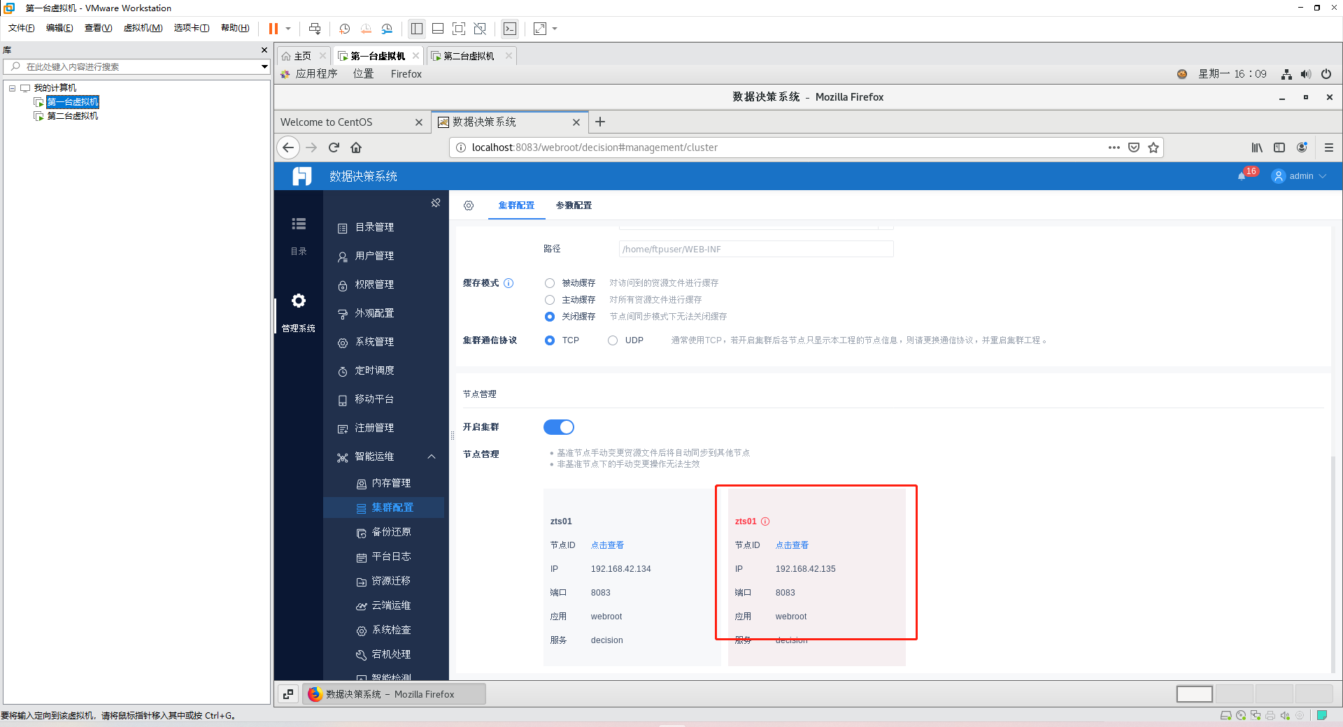Open VMware 虚拟机(M) menu
The image size is (1343, 727).
click(143, 28)
